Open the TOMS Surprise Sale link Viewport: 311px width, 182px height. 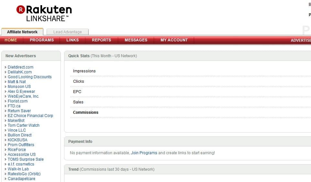[x=26, y=159]
